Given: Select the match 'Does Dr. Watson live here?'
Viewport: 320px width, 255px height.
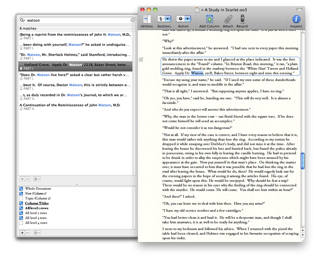Looking at the screenshot, I should (x=75, y=76).
